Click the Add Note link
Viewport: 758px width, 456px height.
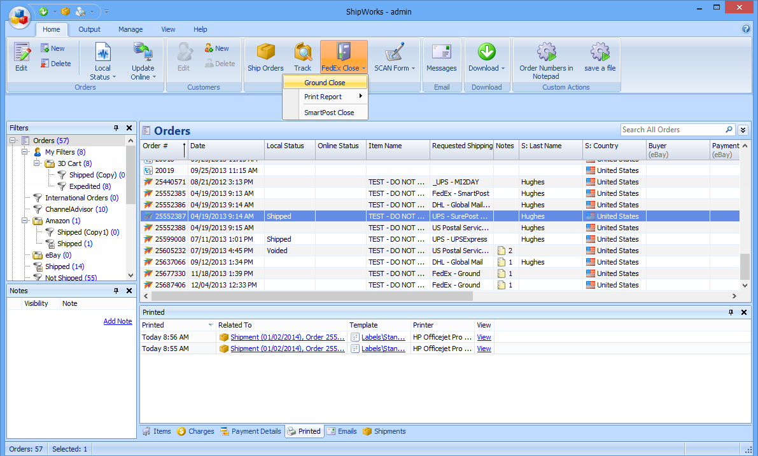118,321
